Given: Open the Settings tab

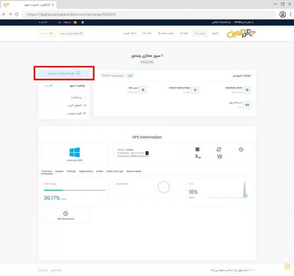Looking at the screenshot, I should [x=71, y=171].
